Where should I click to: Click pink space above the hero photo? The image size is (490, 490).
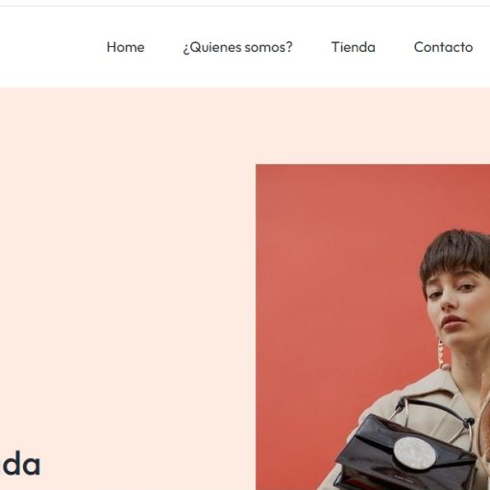point(372,127)
